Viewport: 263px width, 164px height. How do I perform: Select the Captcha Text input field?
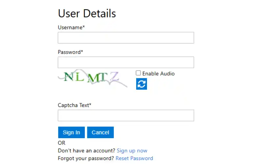pyautogui.click(x=126, y=115)
